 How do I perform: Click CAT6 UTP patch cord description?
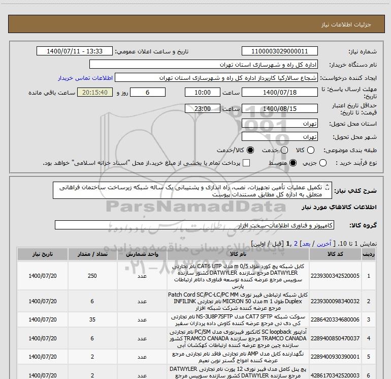[x=238, y=276]
